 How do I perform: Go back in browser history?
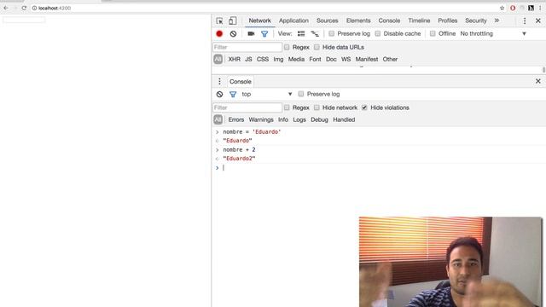click(x=6, y=8)
